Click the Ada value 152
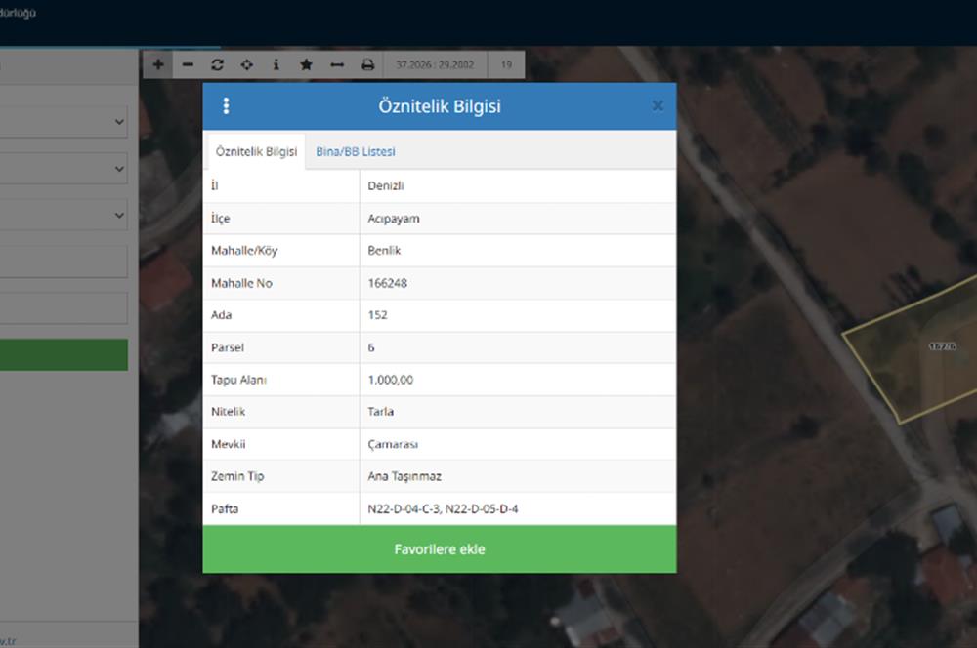 click(x=377, y=315)
